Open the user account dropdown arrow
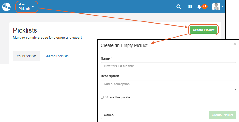 [x=223, y=7]
